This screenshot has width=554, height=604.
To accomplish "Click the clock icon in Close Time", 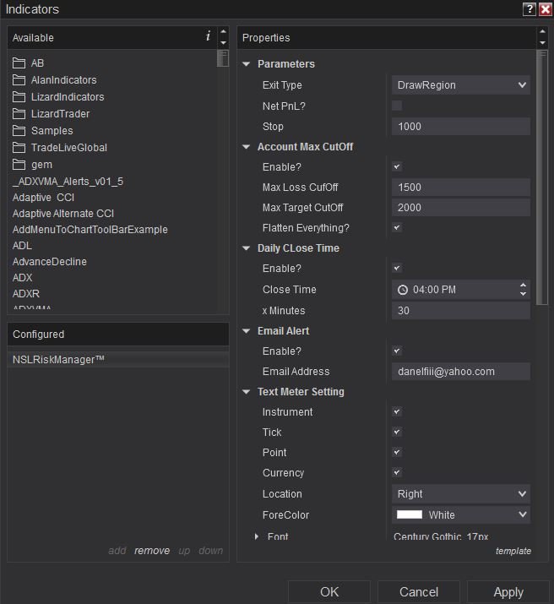I will (x=403, y=290).
